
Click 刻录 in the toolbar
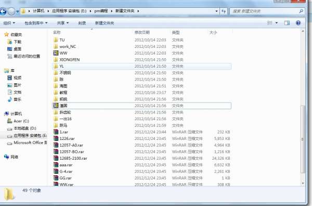pyautogui.click(x=82, y=23)
